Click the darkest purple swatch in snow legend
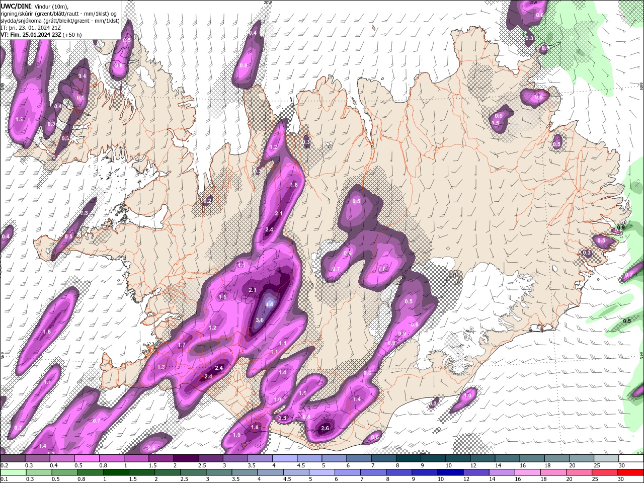 coord(185,458)
